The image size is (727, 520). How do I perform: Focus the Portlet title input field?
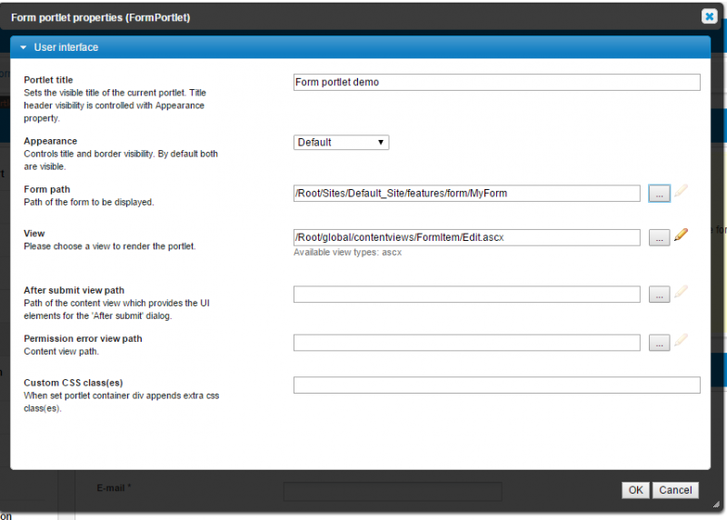(496, 82)
